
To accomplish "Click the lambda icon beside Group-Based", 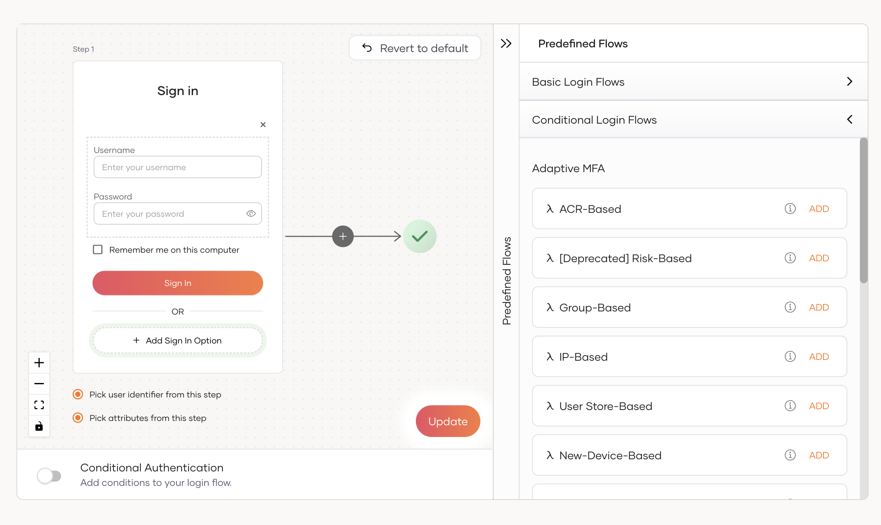I will point(550,307).
